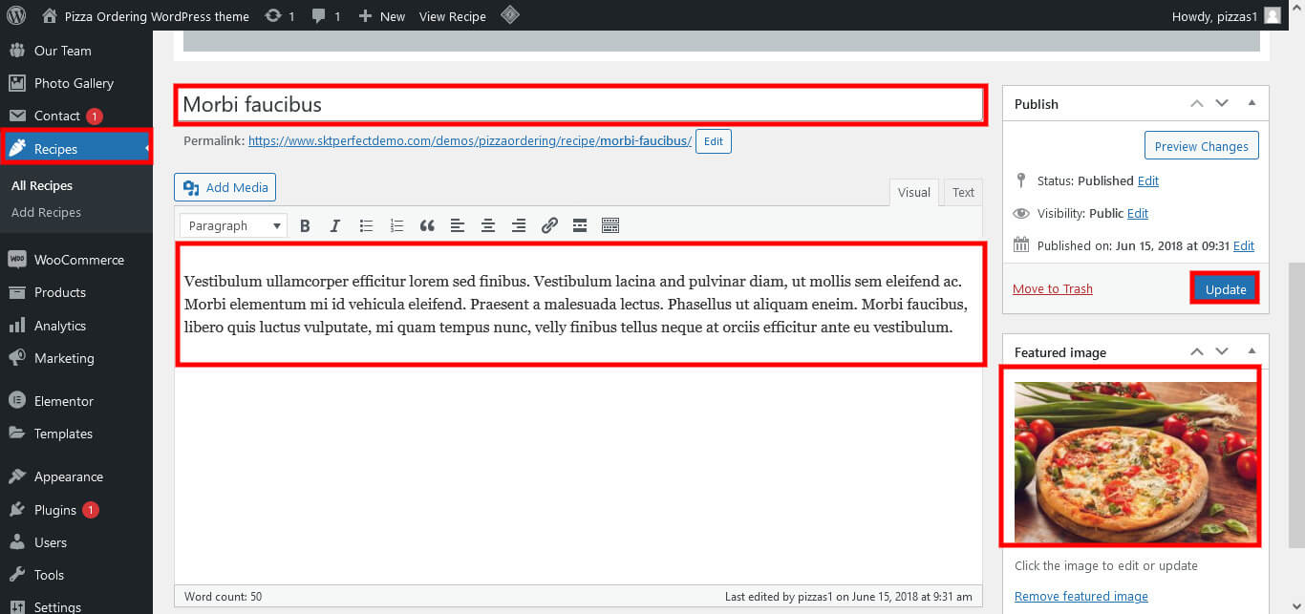
Task: Apply italic formatting to text
Action: [334, 226]
